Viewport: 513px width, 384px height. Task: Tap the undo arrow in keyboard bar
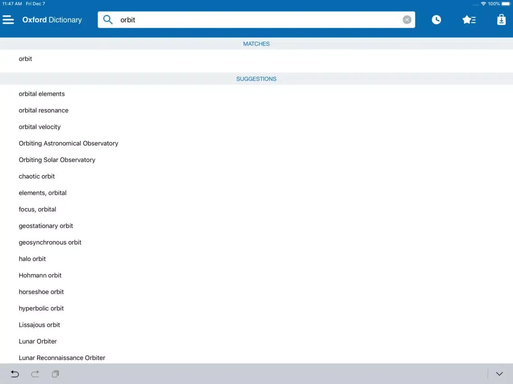pyautogui.click(x=15, y=374)
